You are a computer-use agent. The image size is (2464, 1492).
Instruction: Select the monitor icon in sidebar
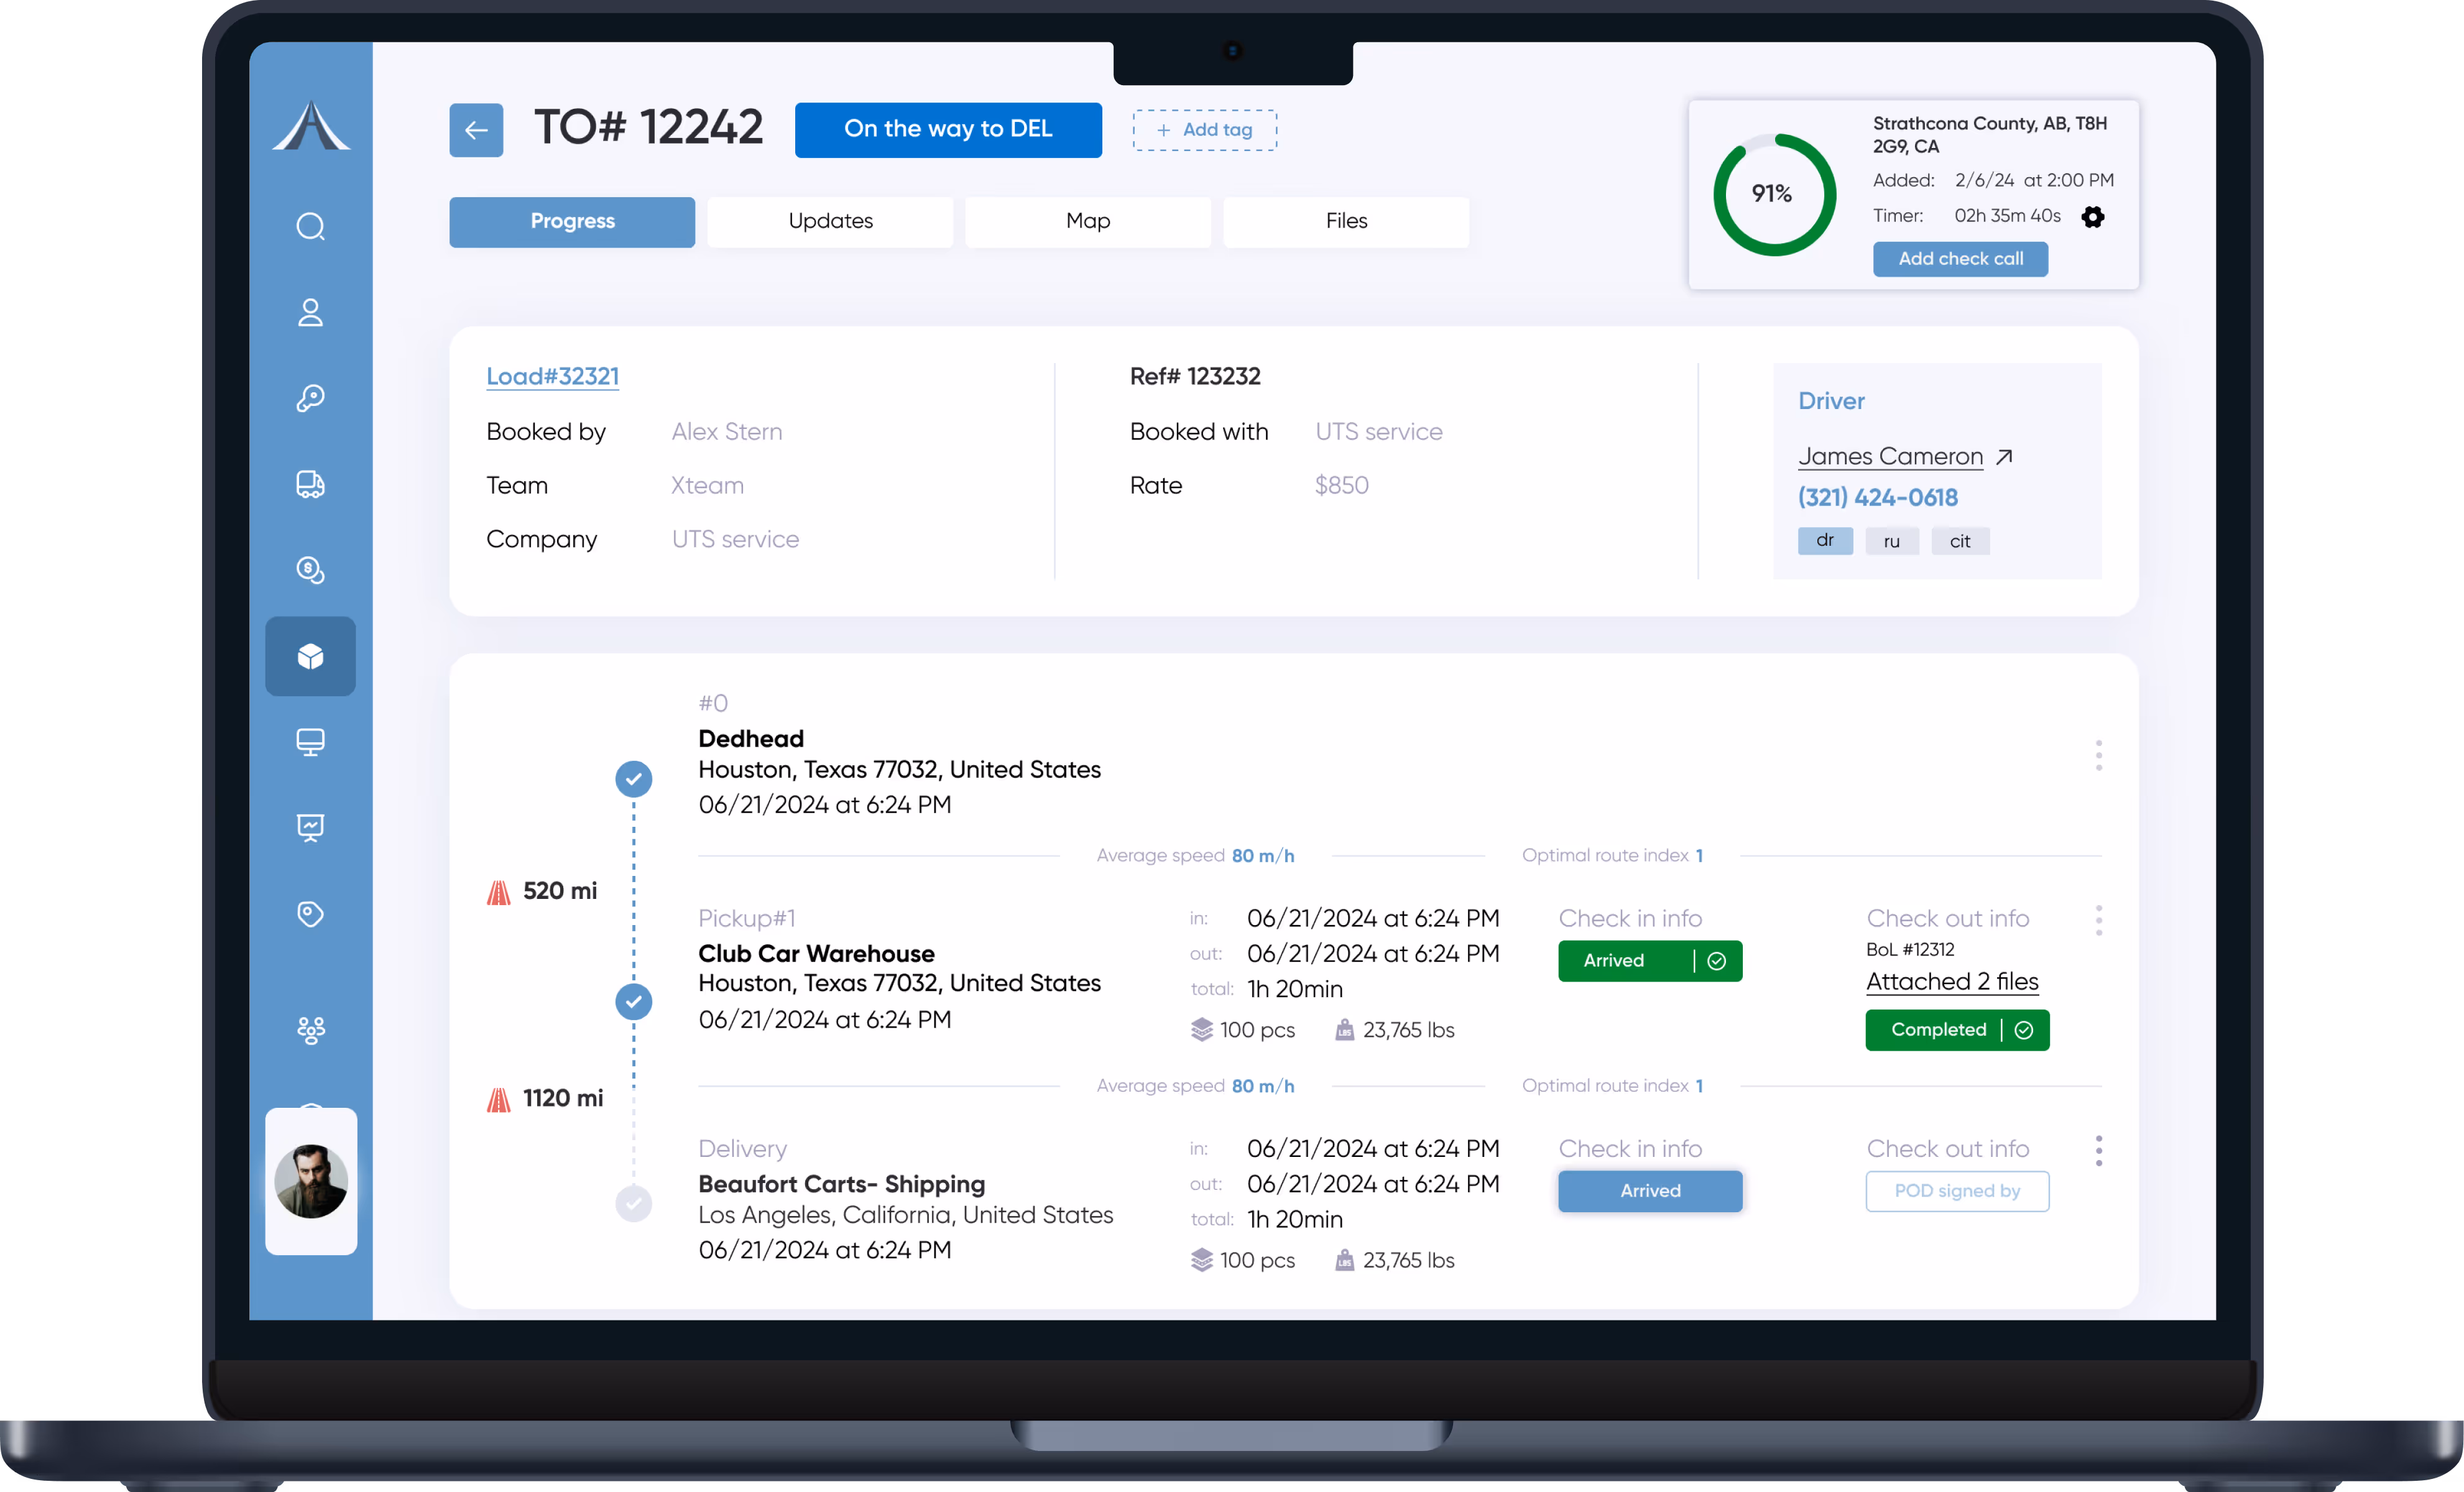(x=310, y=742)
